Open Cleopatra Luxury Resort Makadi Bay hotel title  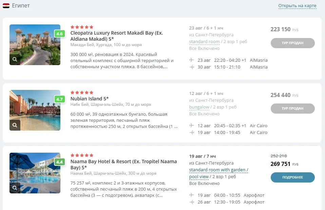[117, 36]
